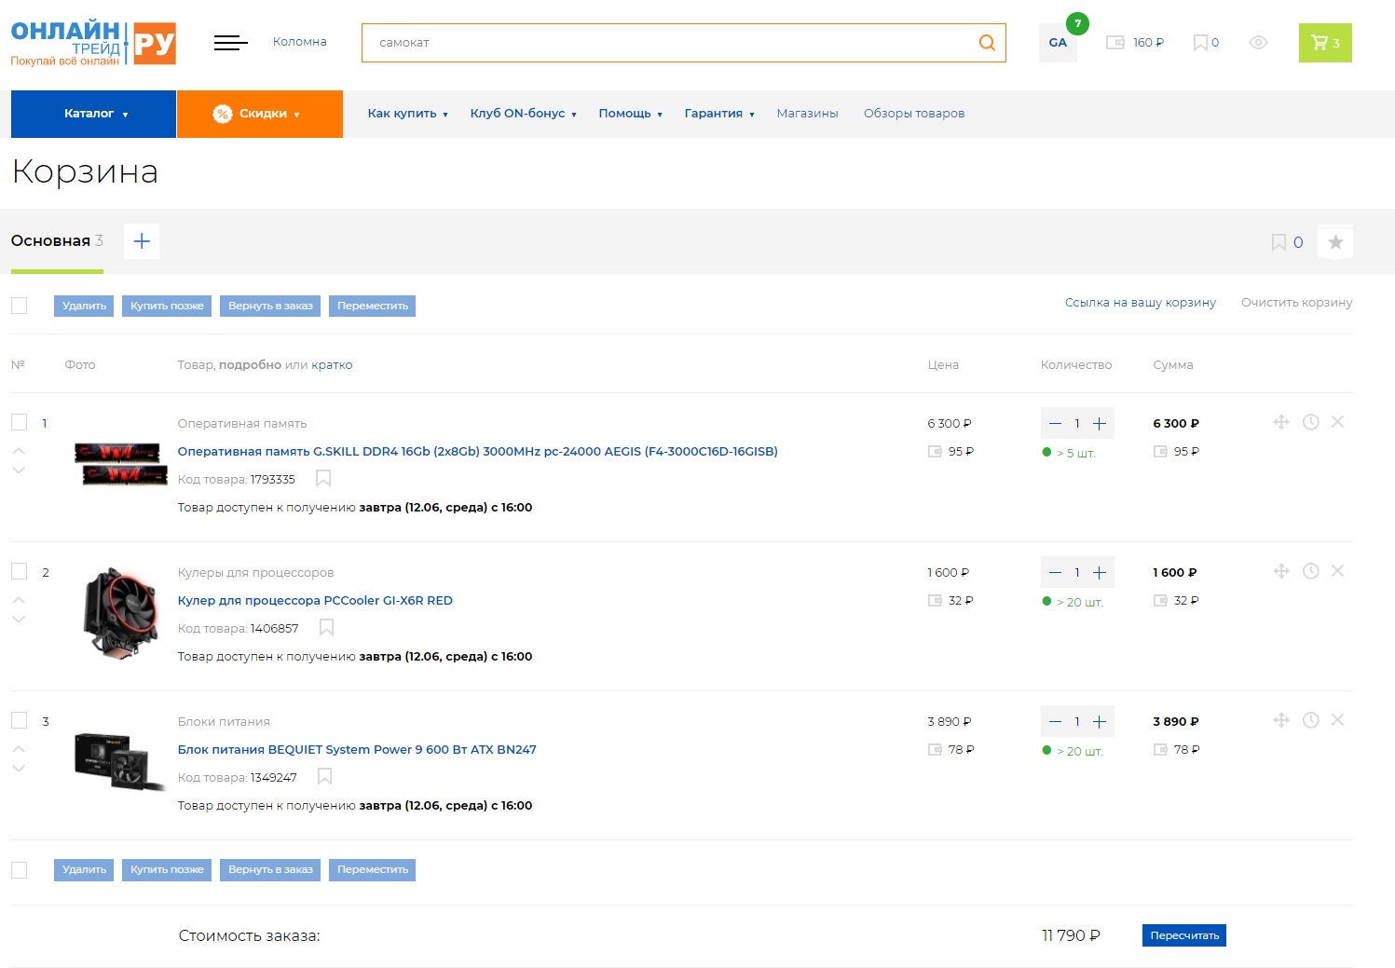The width and height of the screenshot is (1395, 968).
Task: Expand the Клуб ON-бонус menu
Action: point(523,114)
